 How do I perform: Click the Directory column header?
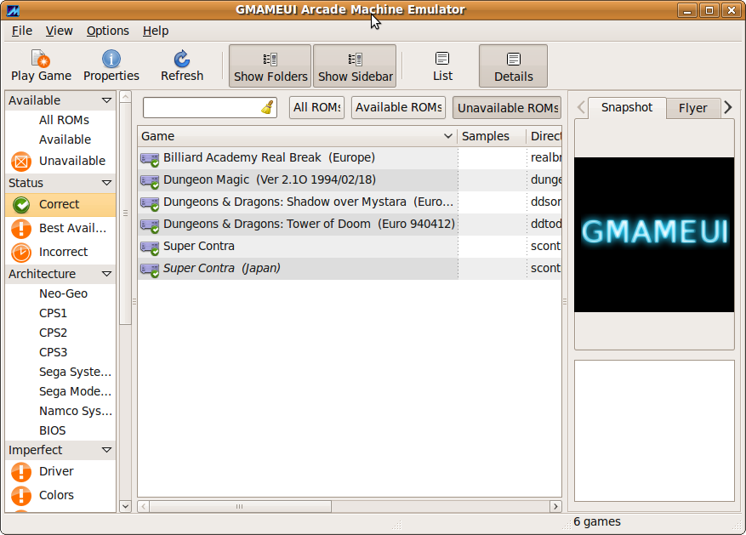[x=544, y=136]
